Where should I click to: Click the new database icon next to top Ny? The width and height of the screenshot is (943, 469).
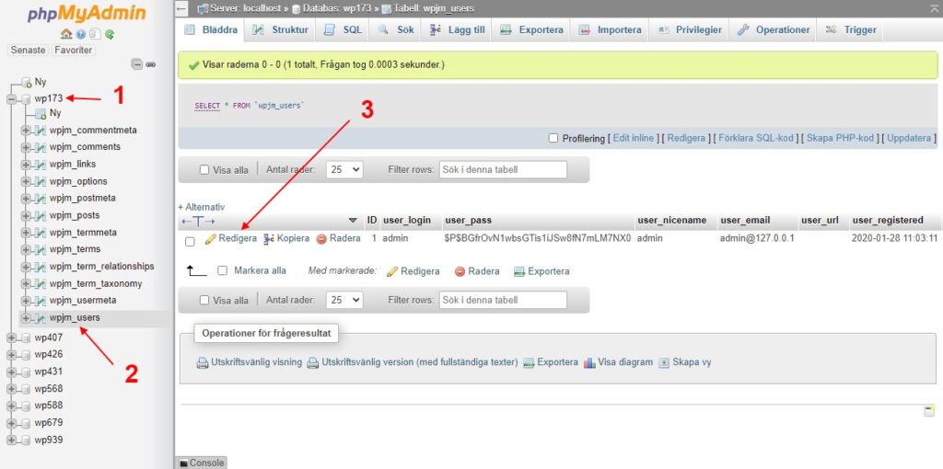point(26,82)
